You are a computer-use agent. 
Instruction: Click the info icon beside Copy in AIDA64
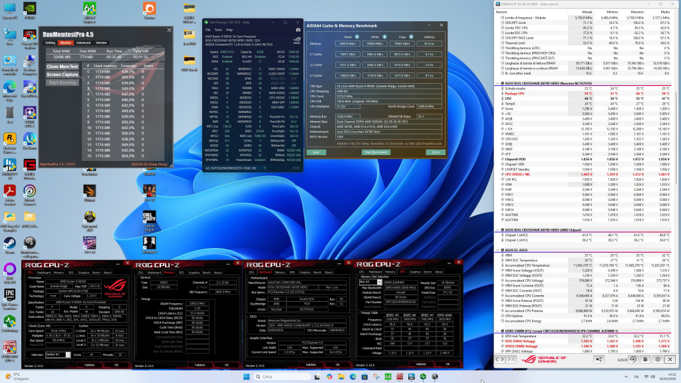click(411, 37)
